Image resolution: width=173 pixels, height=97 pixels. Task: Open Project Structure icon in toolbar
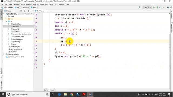point(168,8)
